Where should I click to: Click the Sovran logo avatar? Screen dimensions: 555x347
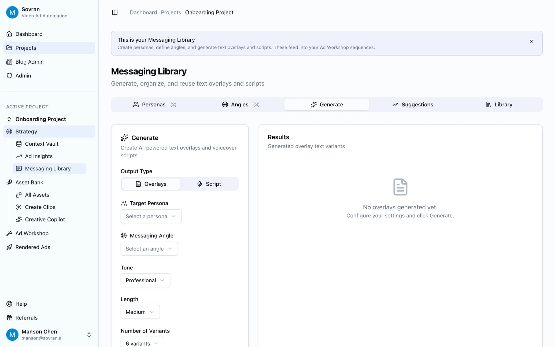pos(12,12)
